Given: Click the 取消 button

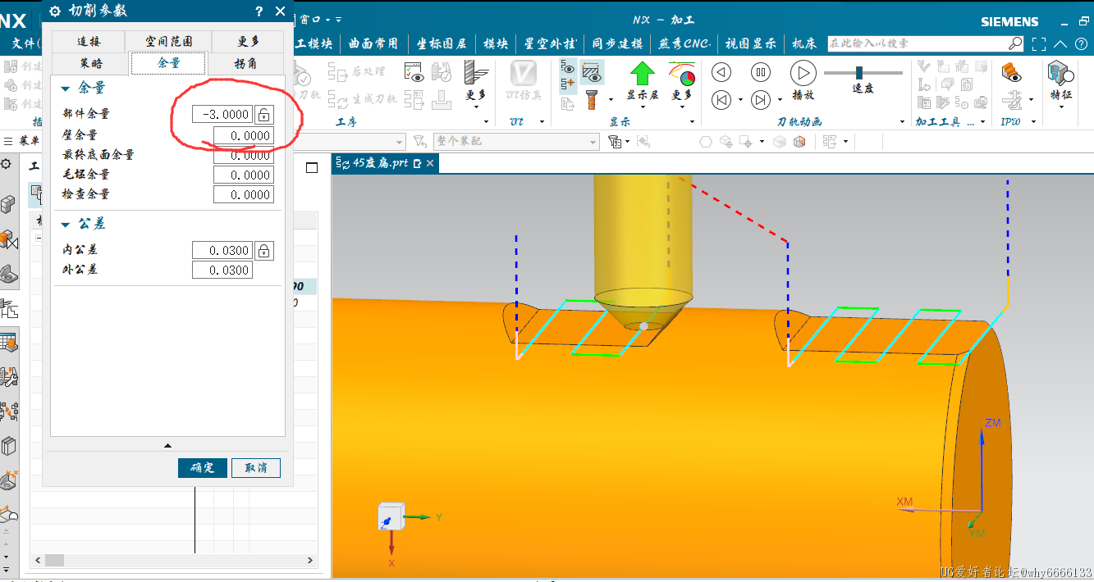Looking at the screenshot, I should pos(255,467).
